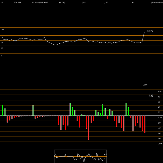Click the 83.21 RSI value label
The image size is (163, 163).
(x=150, y=31)
